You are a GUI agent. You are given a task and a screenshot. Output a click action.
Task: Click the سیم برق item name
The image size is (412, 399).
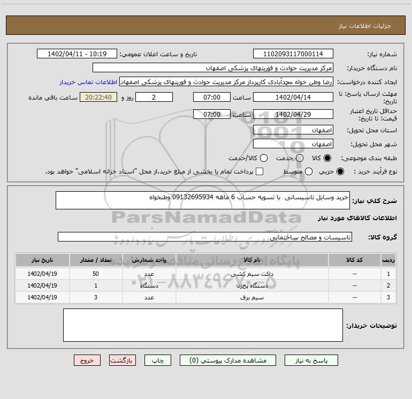252,297
